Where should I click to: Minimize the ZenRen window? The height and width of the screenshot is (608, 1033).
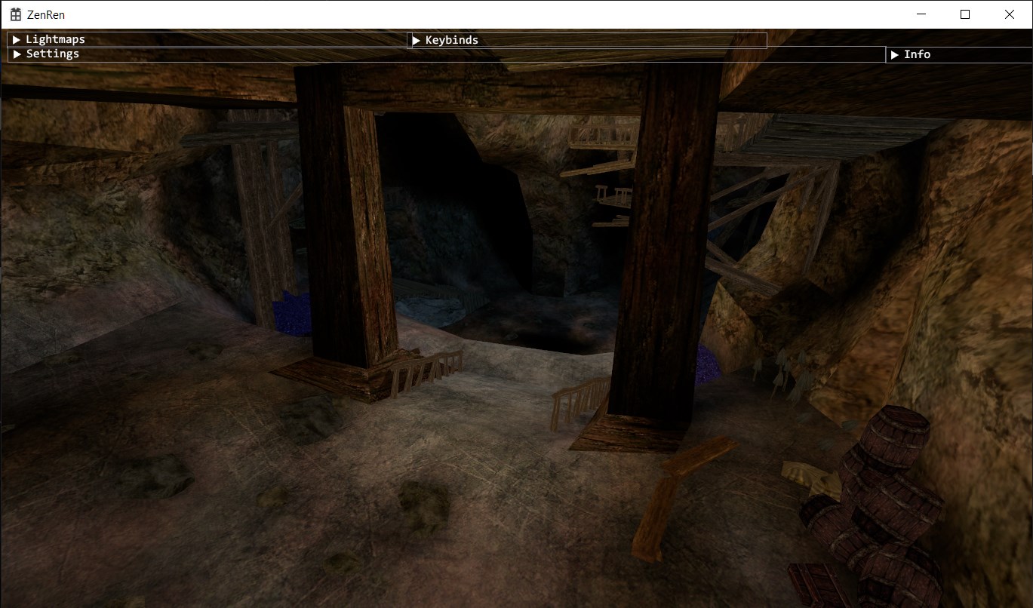coord(921,14)
